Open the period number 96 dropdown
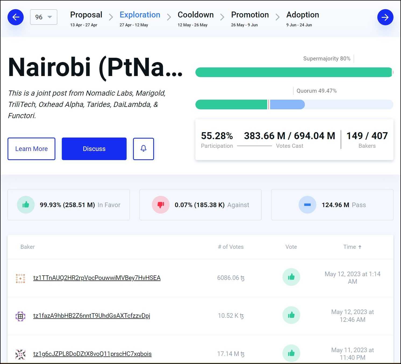The width and height of the screenshot is (401, 364). pos(44,17)
